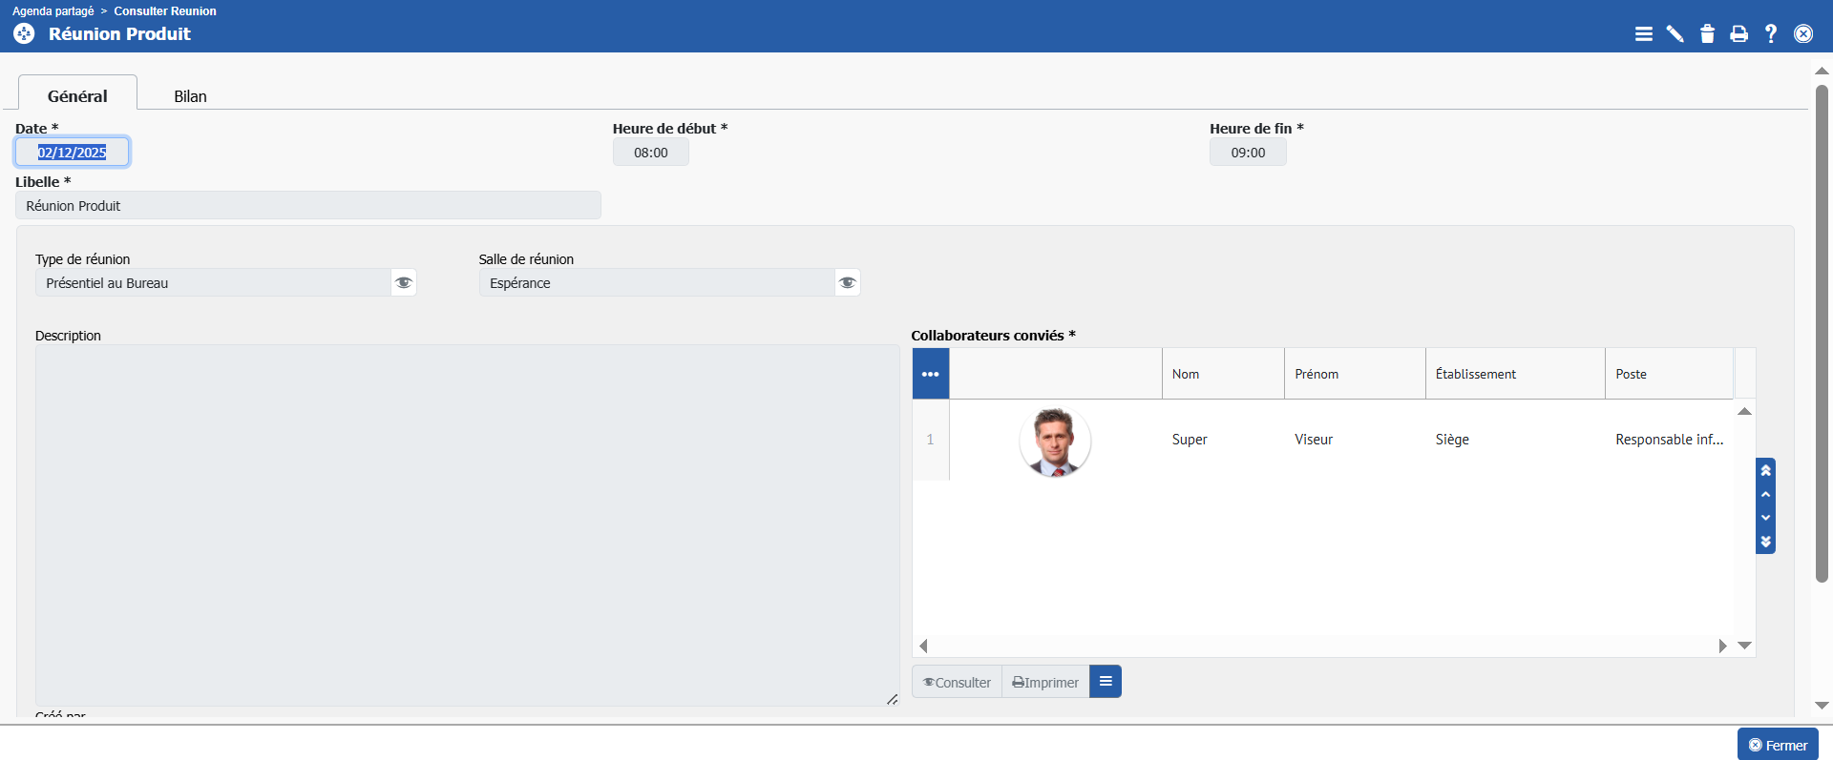Click the Consulter button below the grid
The height and width of the screenshot is (760, 1833).
(x=957, y=682)
